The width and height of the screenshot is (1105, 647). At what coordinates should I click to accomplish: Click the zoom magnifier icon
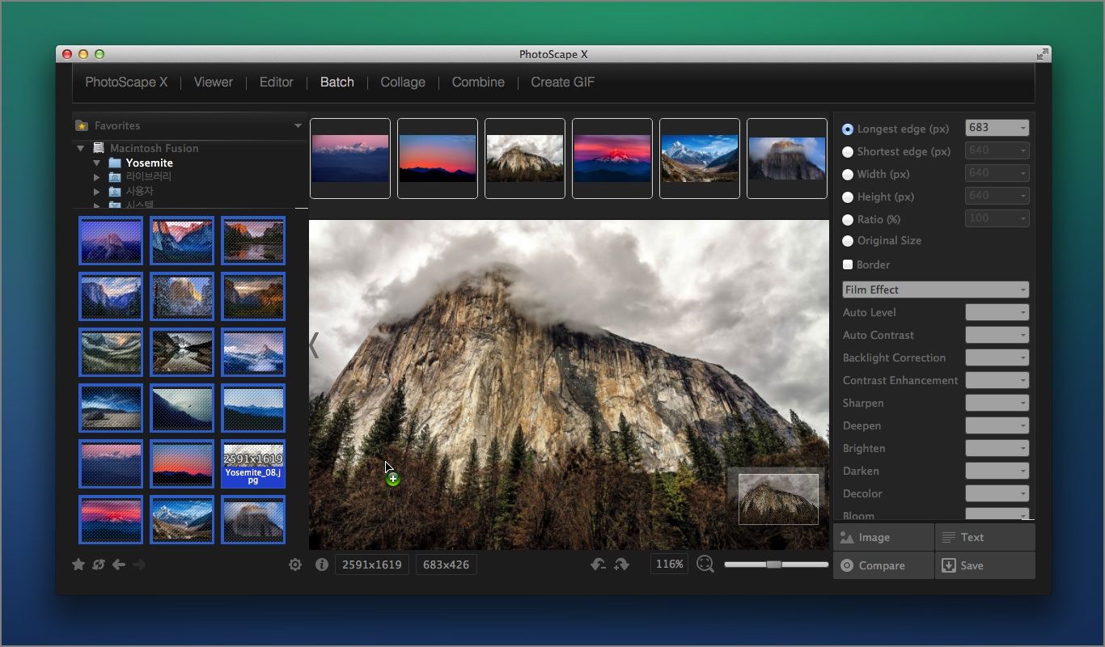click(705, 565)
